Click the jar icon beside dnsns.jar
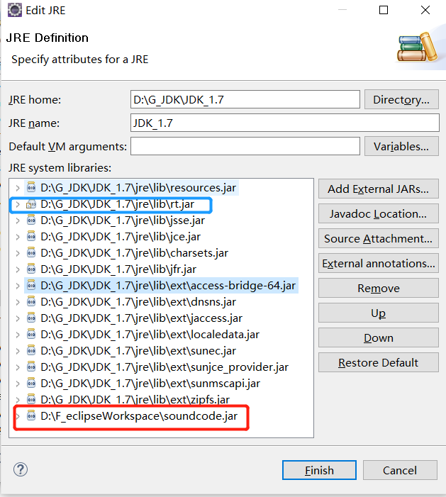The height and width of the screenshot is (497, 446). click(x=31, y=302)
